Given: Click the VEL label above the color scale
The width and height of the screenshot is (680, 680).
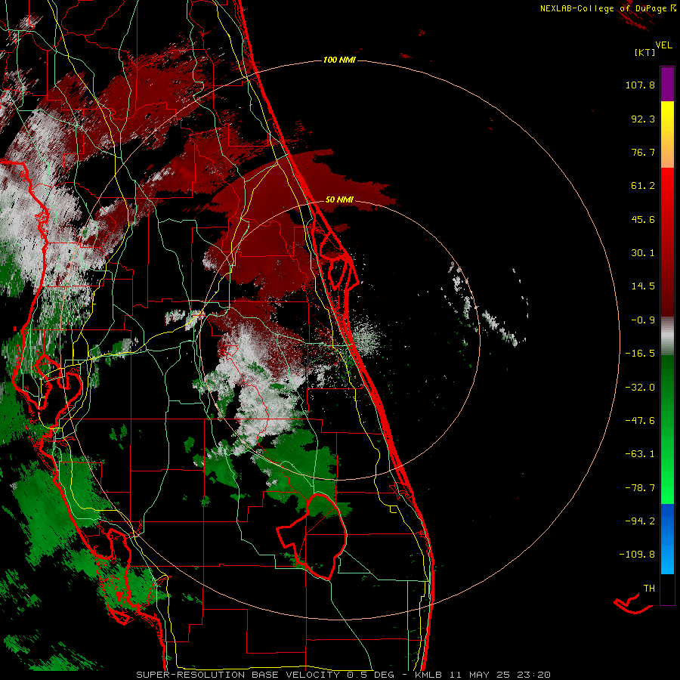Looking at the screenshot, I should [664, 45].
